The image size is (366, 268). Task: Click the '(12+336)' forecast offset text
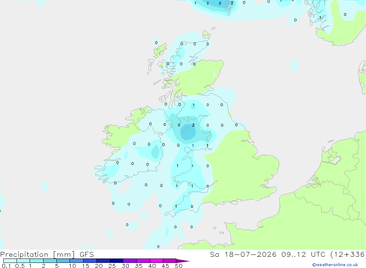(x=348, y=254)
